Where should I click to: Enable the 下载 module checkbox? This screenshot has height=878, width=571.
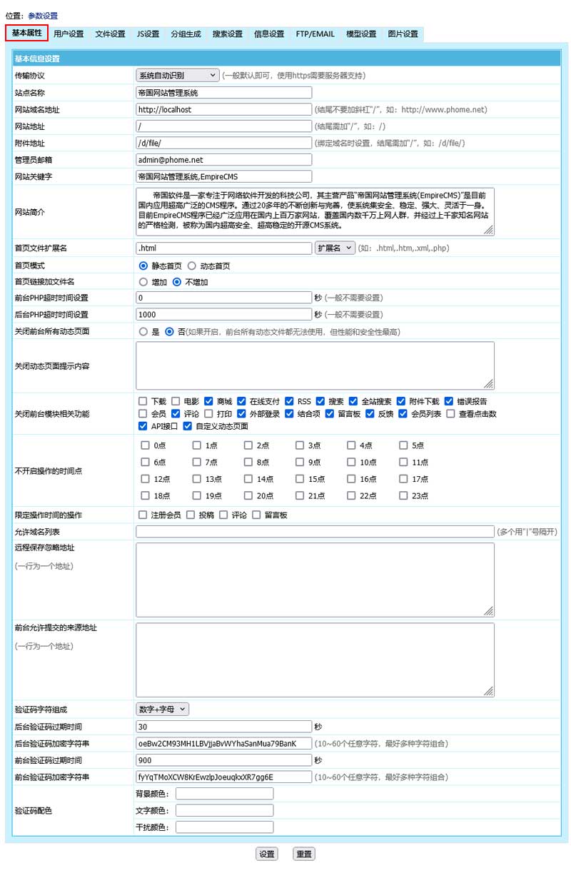tap(143, 401)
